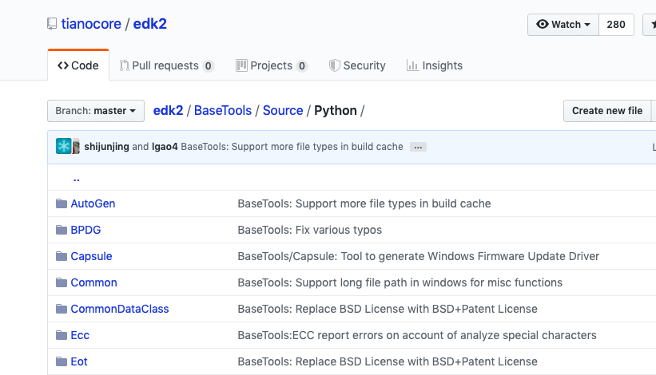Open the Ecc directory link
Image resolution: width=656 pixels, height=375 pixels.
click(80, 335)
